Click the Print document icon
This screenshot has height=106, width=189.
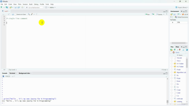click(22, 7)
